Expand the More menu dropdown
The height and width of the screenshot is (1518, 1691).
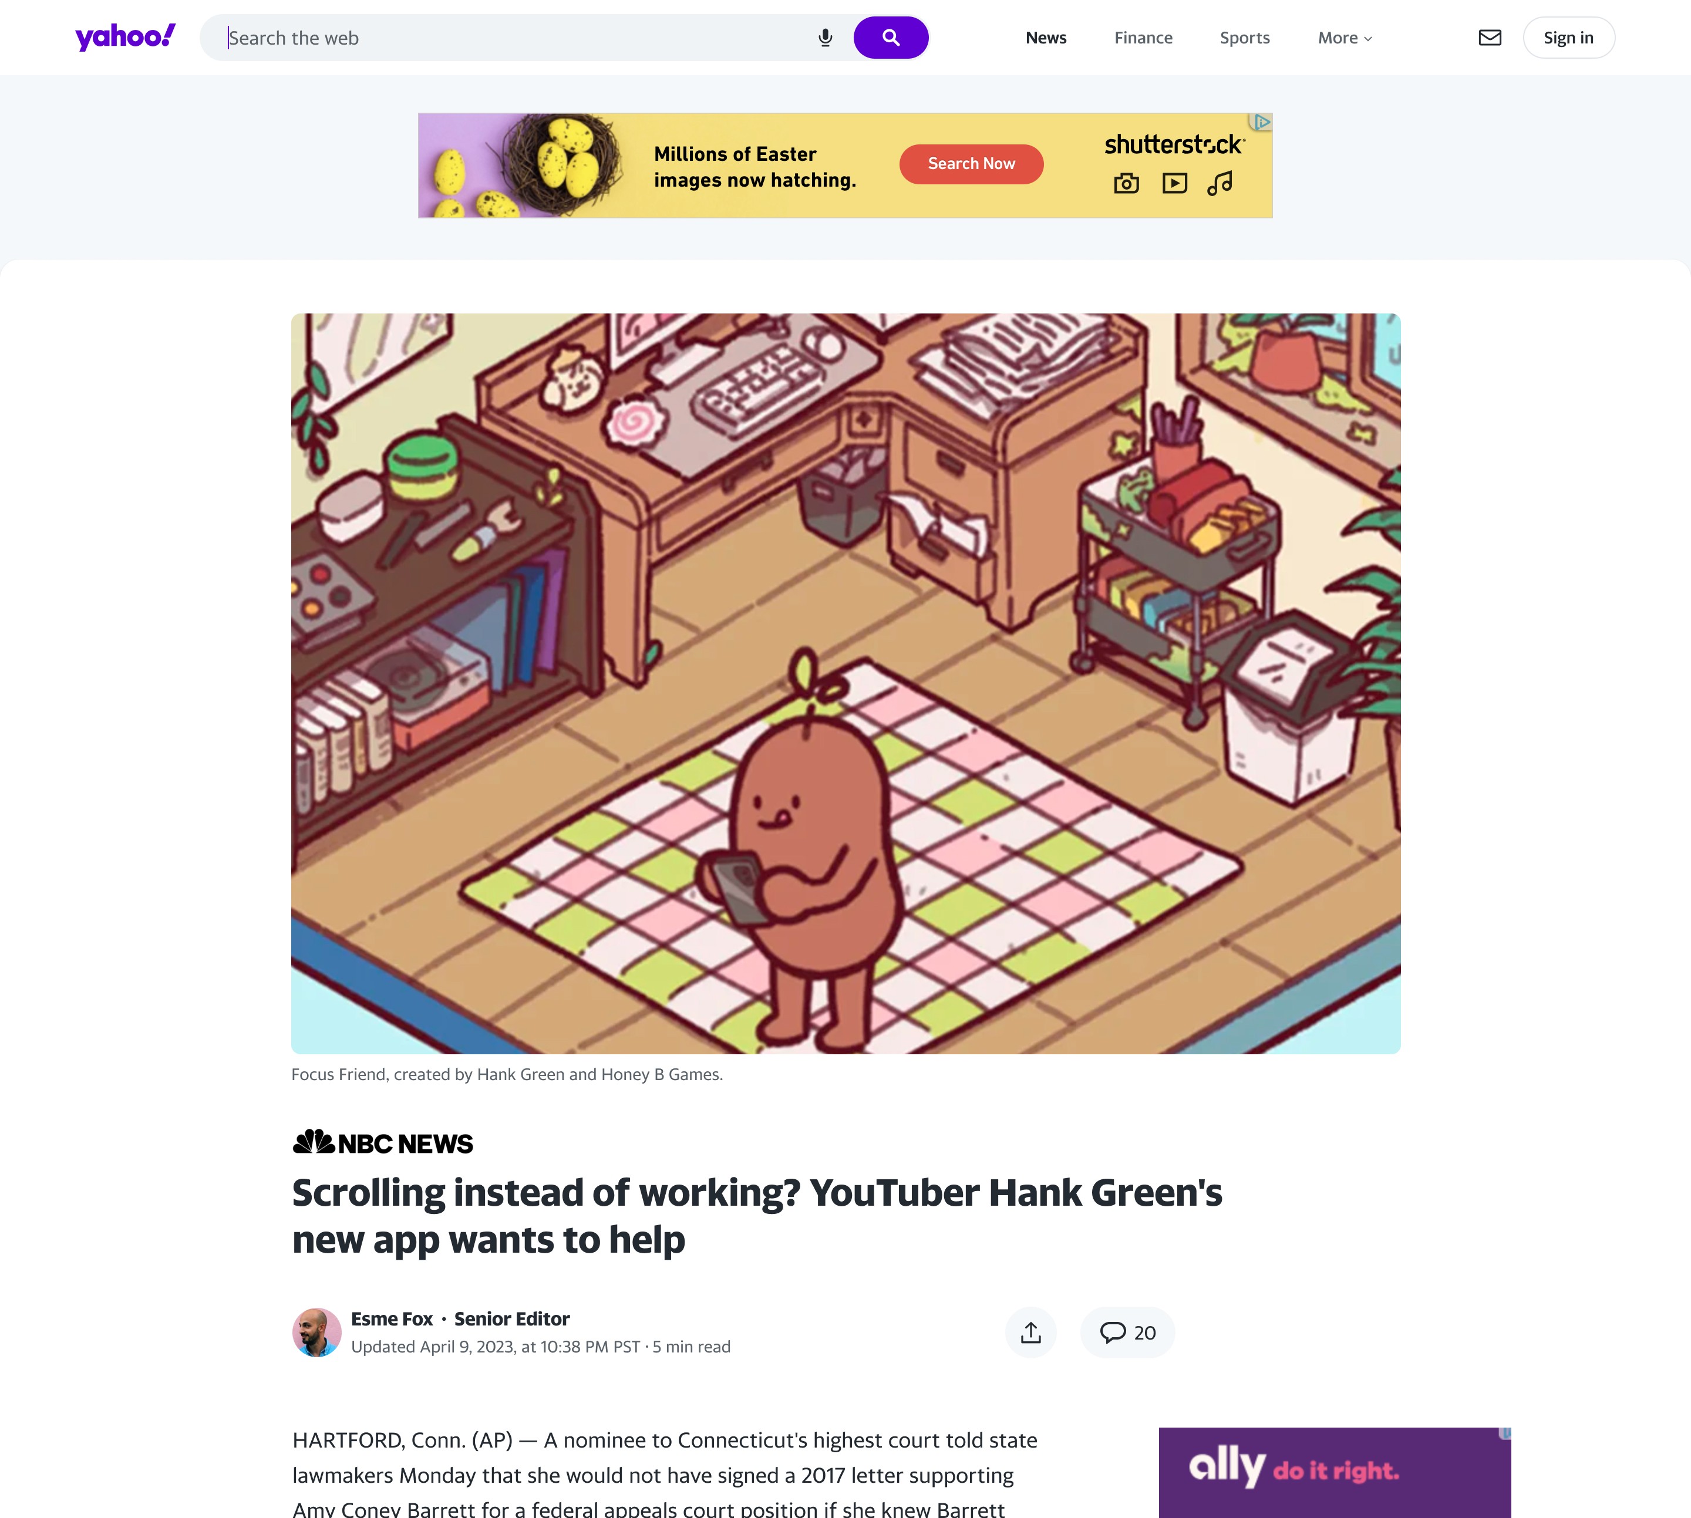(x=1344, y=38)
